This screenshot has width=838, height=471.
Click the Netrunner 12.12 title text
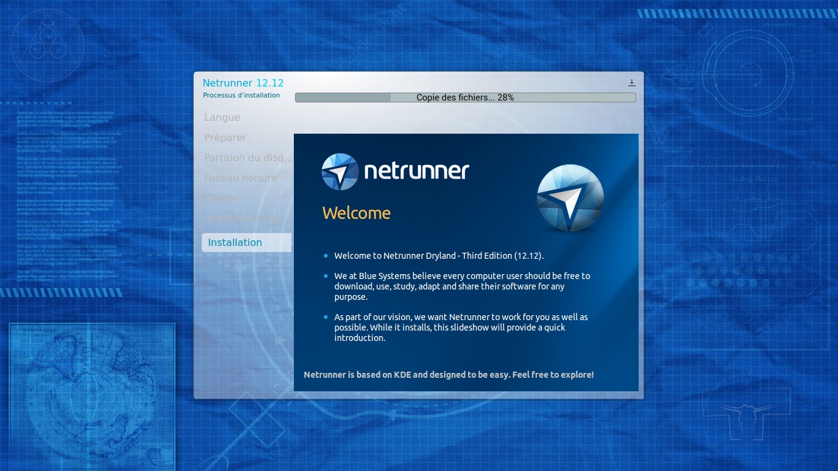pos(243,83)
